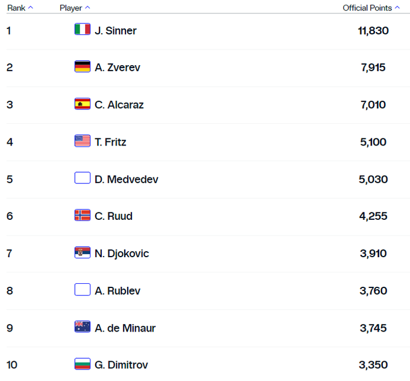The image size is (410, 381).
Task: Click the USA flag beside T. Fritz
Action: (83, 142)
